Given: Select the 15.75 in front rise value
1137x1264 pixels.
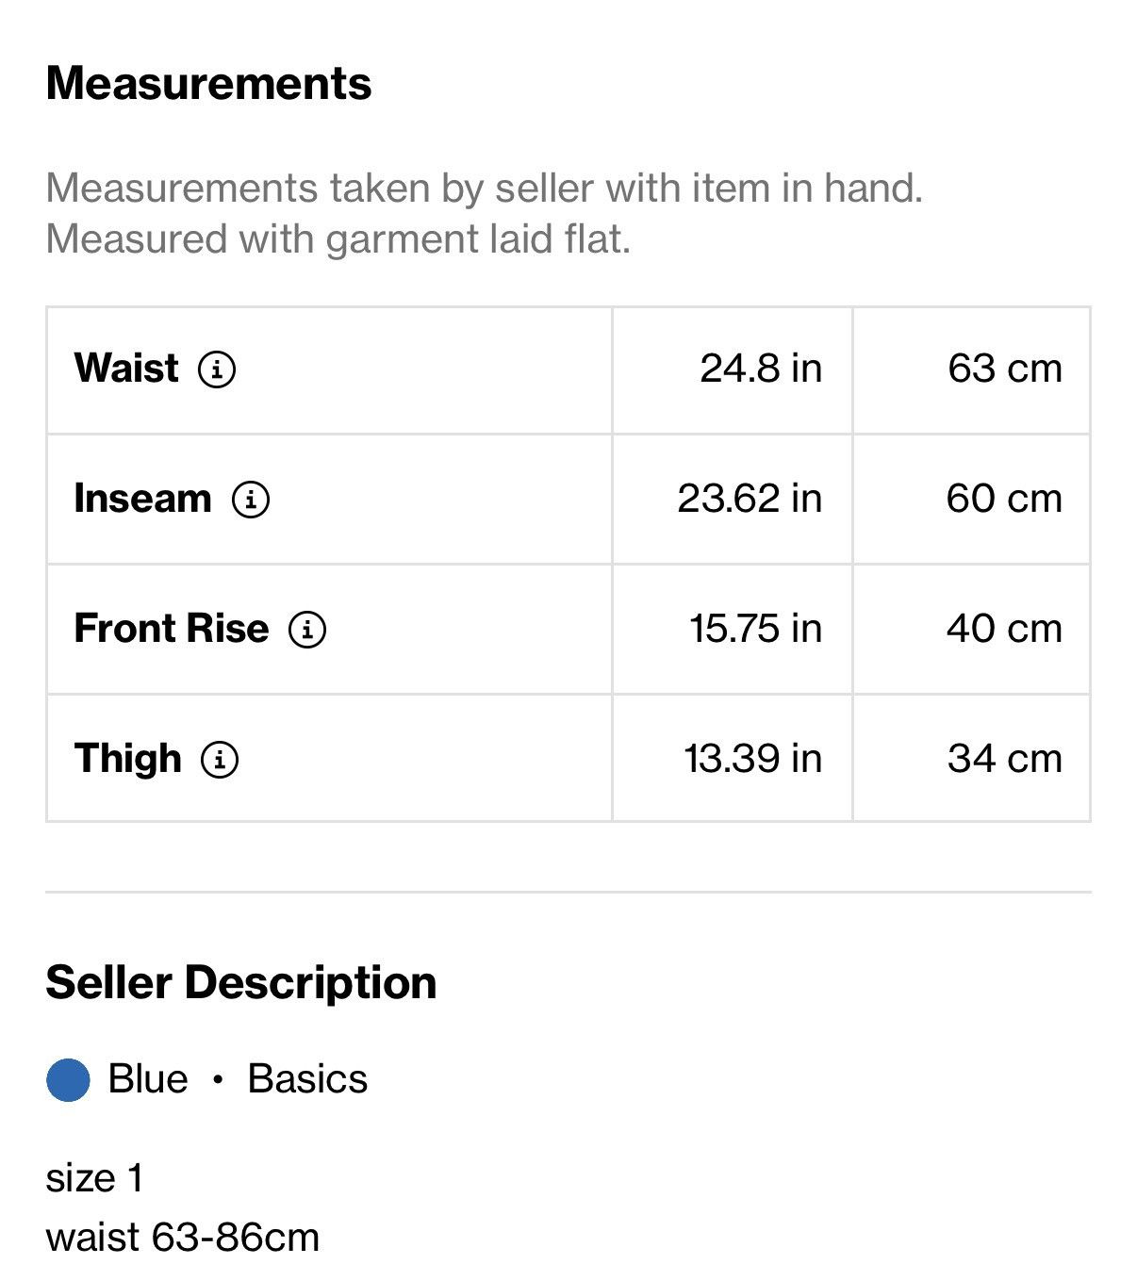Looking at the screenshot, I should pyautogui.click(x=755, y=628).
